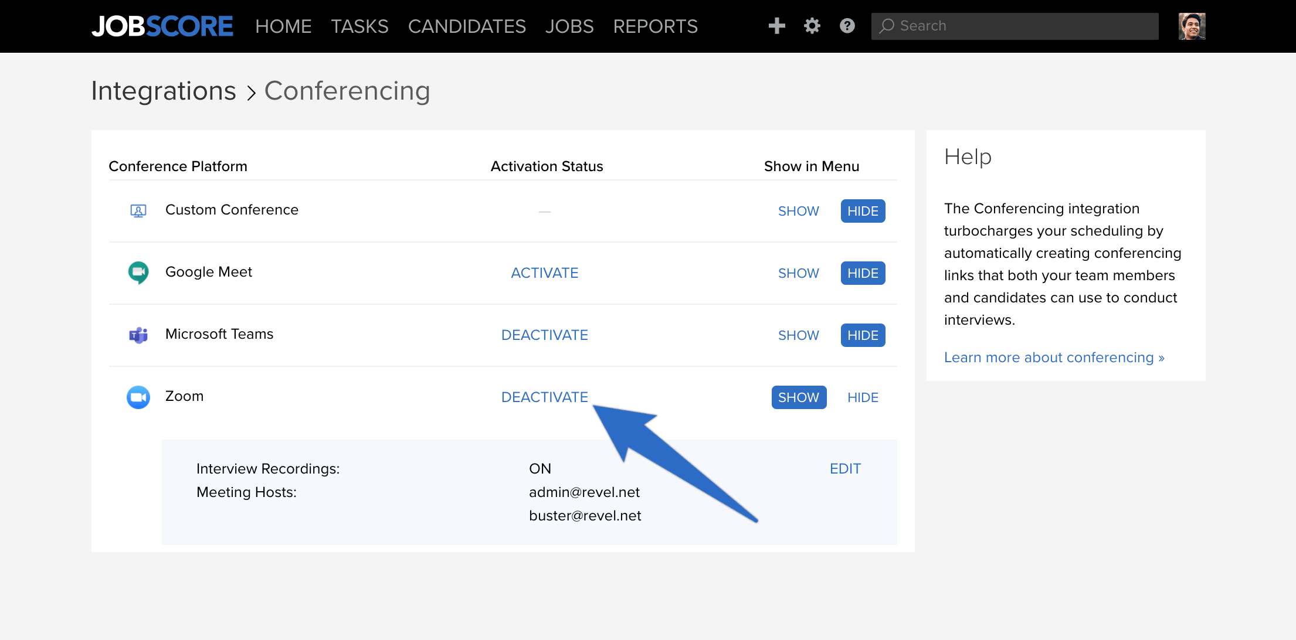1296x640 pixels.
Task: Set Google Meet to Show in menu
Action: [x=798, y=273]
